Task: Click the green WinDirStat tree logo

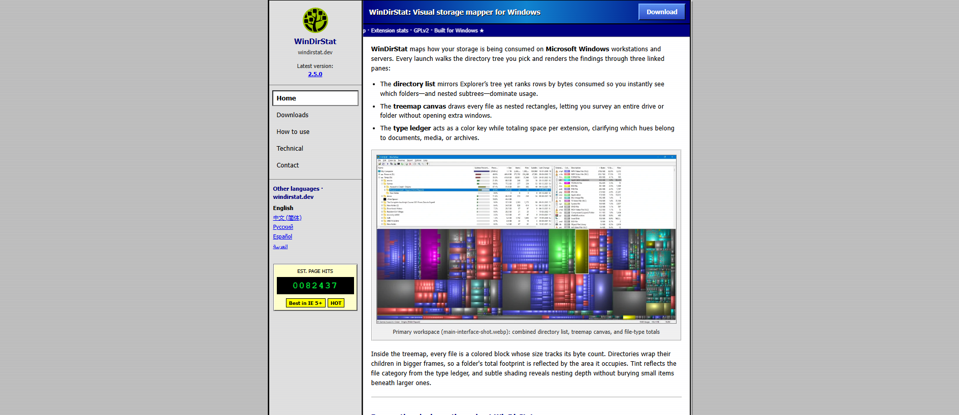Action: pyautogui.click(x=315, y=20)
